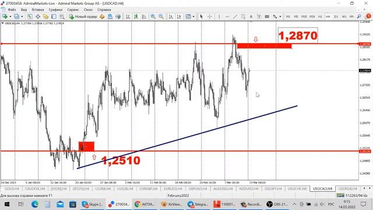Image resolution: width=373 pixels, height=210 pixels.
Task: Open the Сервис menu
Action: point(73,10)
